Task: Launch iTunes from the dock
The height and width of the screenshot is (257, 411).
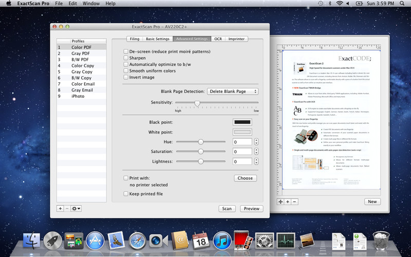Action: (221, 240)
